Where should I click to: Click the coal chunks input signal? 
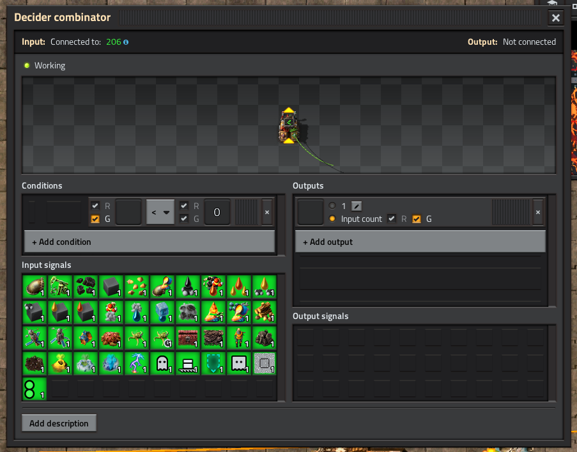[x=86, y=286]
